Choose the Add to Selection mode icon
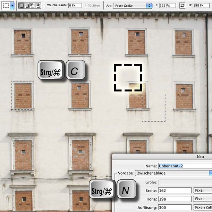 tap(27, 6)
